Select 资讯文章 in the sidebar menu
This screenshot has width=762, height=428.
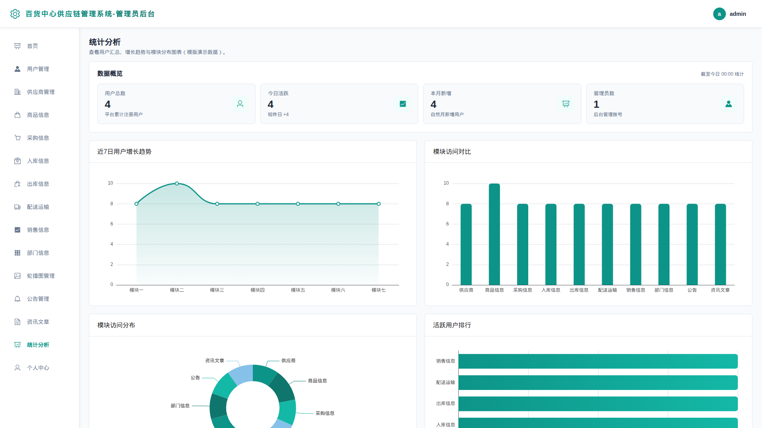[x=40, y=322]
